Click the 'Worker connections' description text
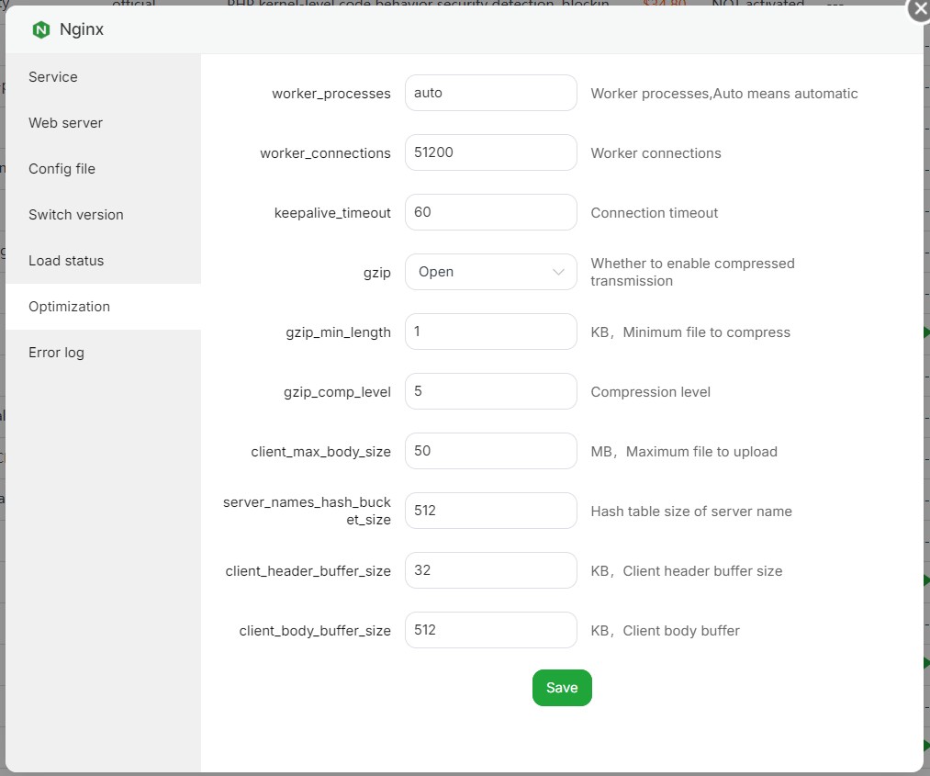Viewport: 930px width, 776px height. tap(656, 153)
